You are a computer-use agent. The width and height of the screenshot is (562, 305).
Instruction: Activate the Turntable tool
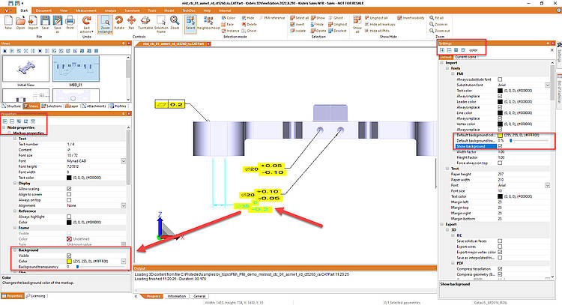point(145,22)
